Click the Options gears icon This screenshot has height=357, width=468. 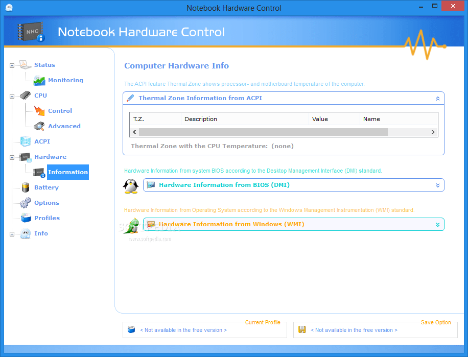tap(26, 203)
